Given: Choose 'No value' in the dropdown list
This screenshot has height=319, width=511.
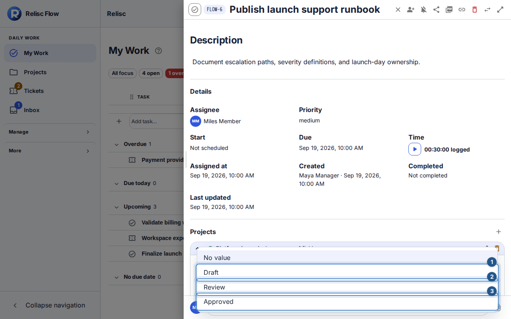Looking at the screenshot, I should click(347, 258).
